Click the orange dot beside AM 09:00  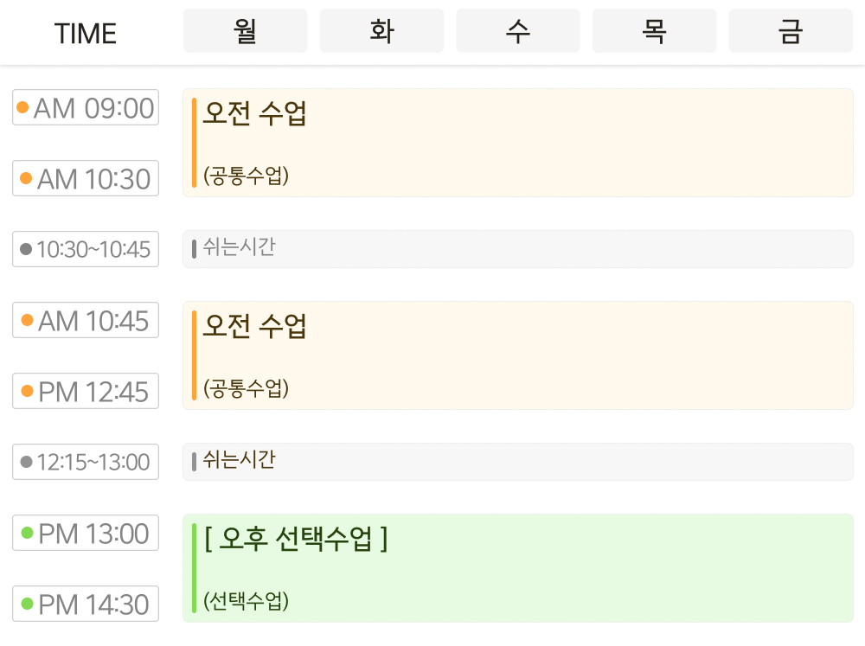(x=22, y=107)
